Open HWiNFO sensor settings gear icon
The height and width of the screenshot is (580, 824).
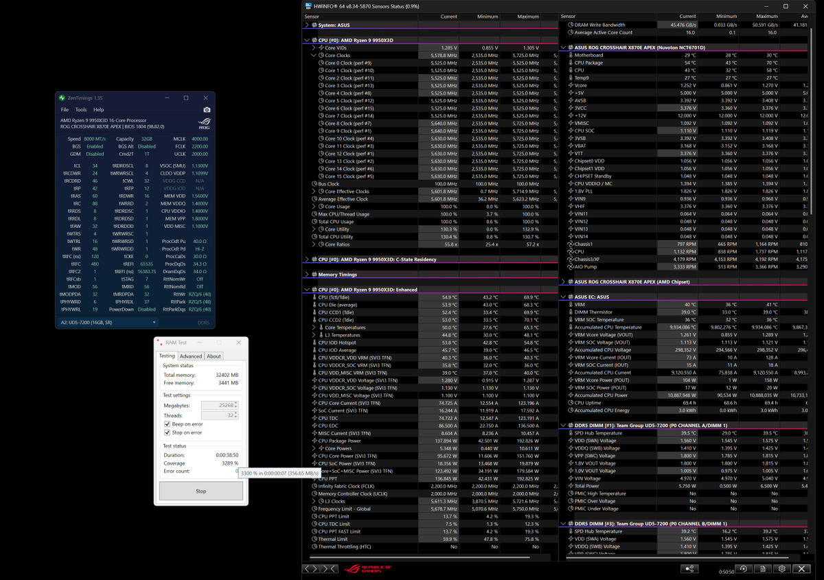pos(782,569)
